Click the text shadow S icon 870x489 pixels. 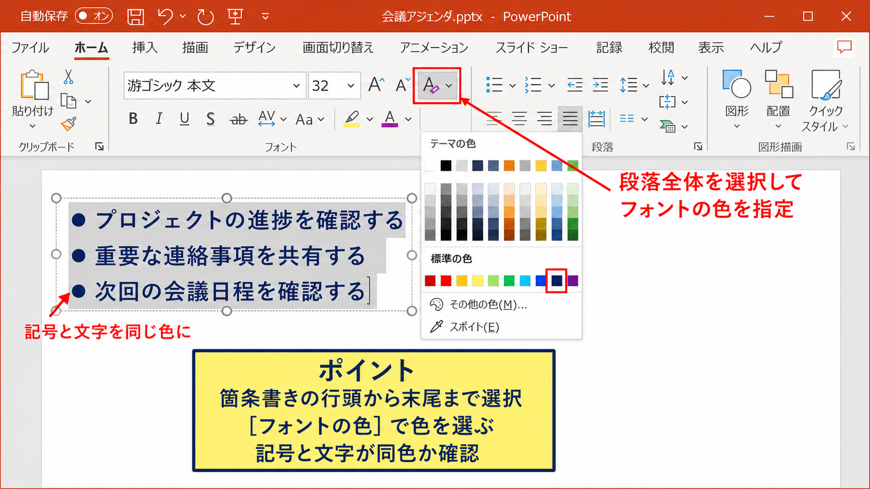[210, 119]
